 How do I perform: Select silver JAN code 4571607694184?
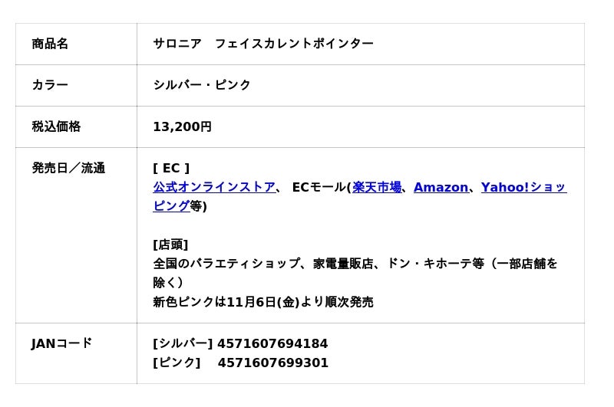click(x=272, y=343)
